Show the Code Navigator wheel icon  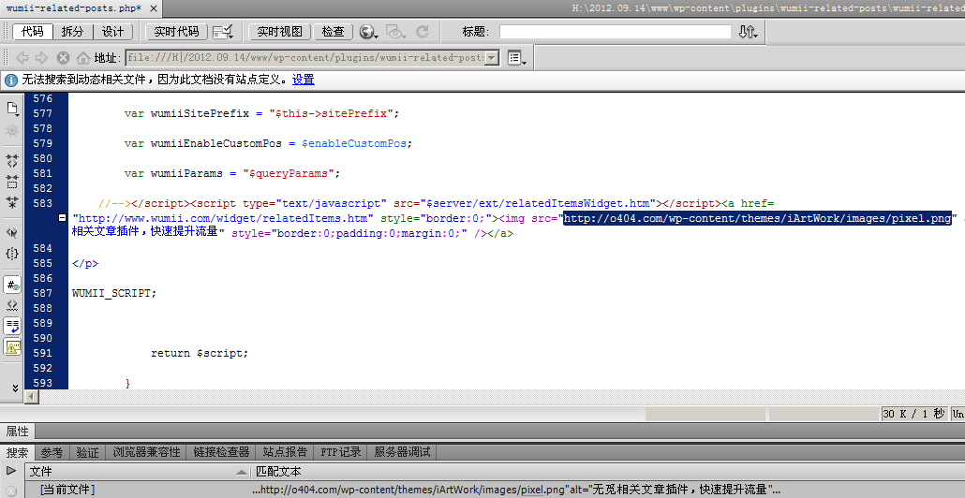coord(12,131)
